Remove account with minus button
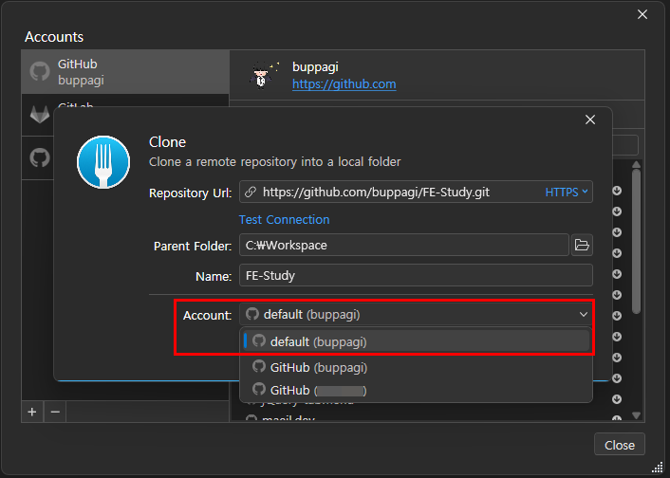Viewport: 670px width, 478px height. [55, 412]
